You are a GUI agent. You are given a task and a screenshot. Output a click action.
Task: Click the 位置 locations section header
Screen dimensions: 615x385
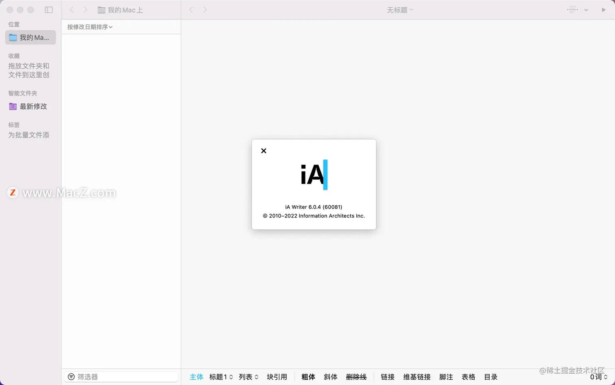(x=14, y=24)
